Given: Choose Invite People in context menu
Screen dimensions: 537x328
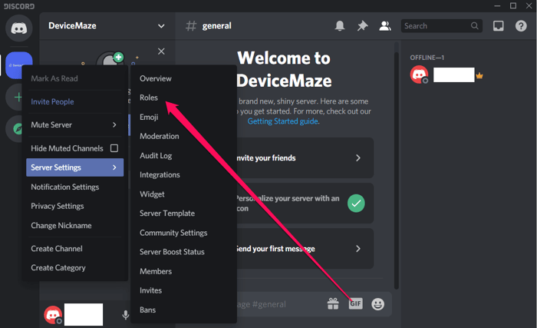Looking at the screenshot, I should [74, 101].
